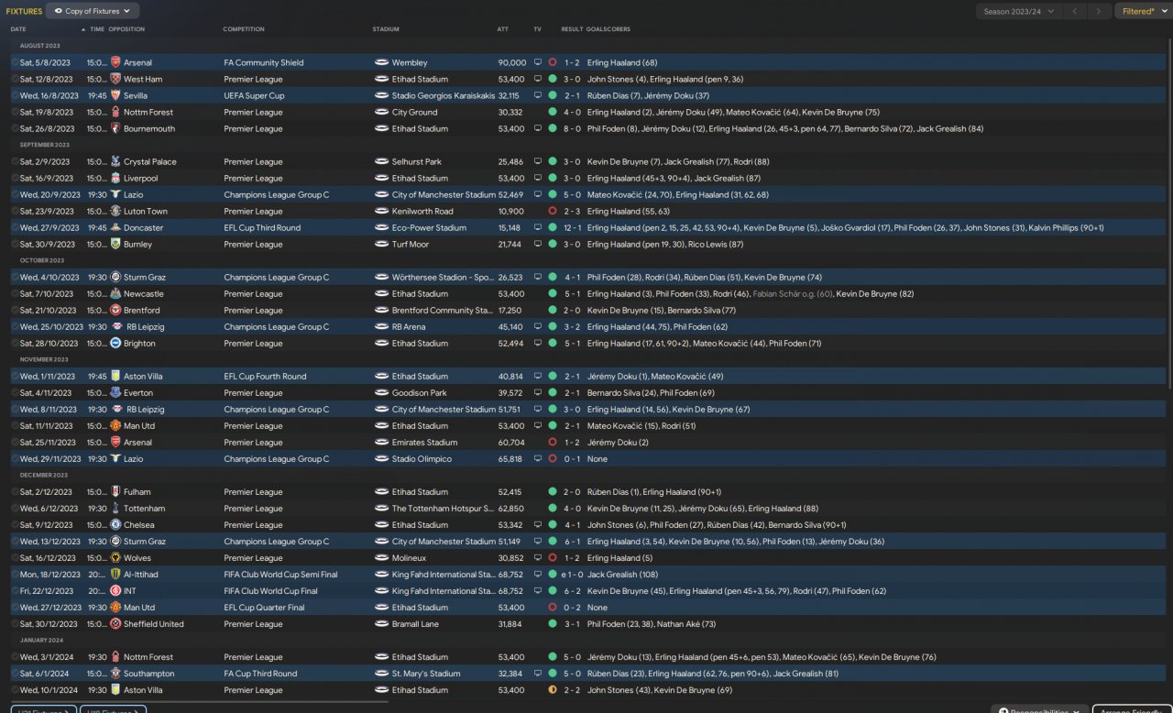1173x713 pixels.
Task: Click the Bramall Lane stadium name
Action: click(x=415, y=623)
